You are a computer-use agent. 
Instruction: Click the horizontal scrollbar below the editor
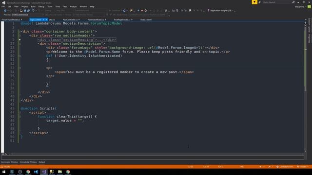click(x=157, y=154)
